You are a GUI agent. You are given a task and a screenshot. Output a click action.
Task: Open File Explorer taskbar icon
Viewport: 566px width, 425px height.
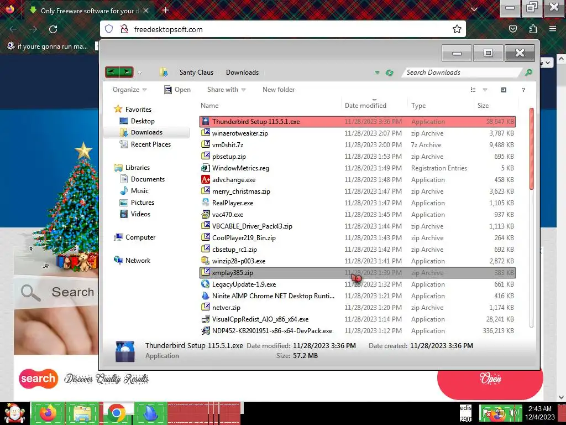[82, 413]
